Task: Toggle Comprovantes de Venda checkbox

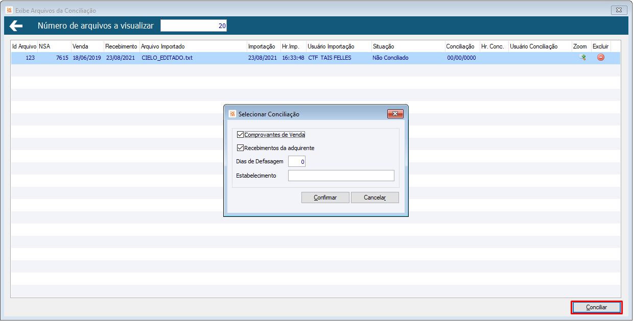Action: [x=241, y=135]
